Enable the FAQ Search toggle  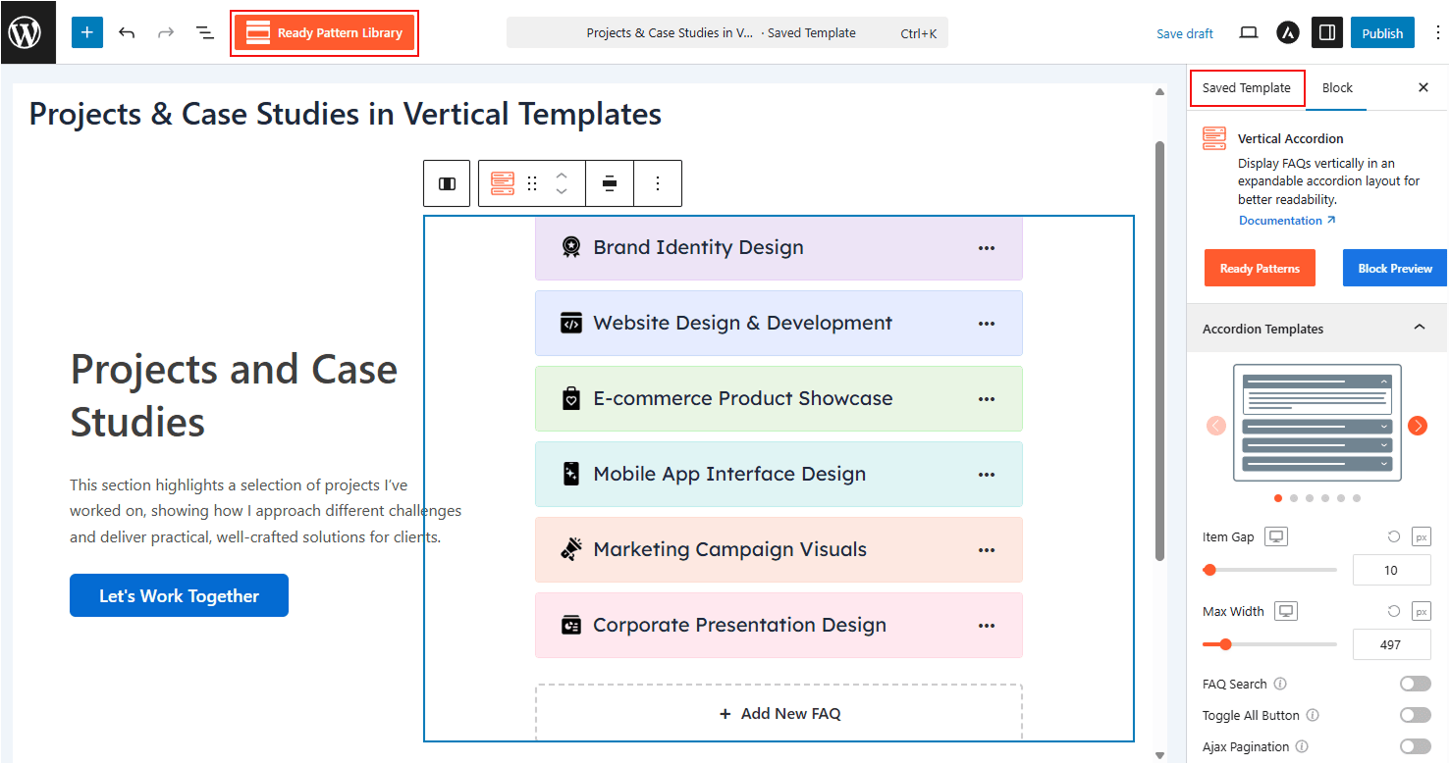(1415, 684)
